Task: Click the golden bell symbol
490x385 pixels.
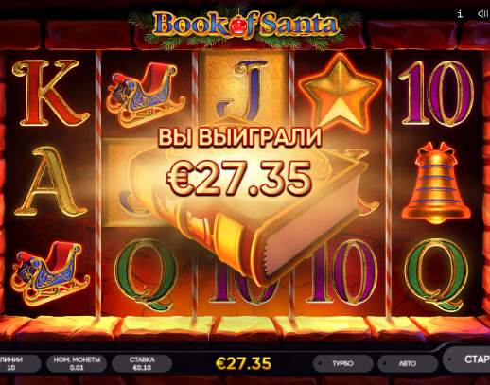Action: tap(436, 183)
